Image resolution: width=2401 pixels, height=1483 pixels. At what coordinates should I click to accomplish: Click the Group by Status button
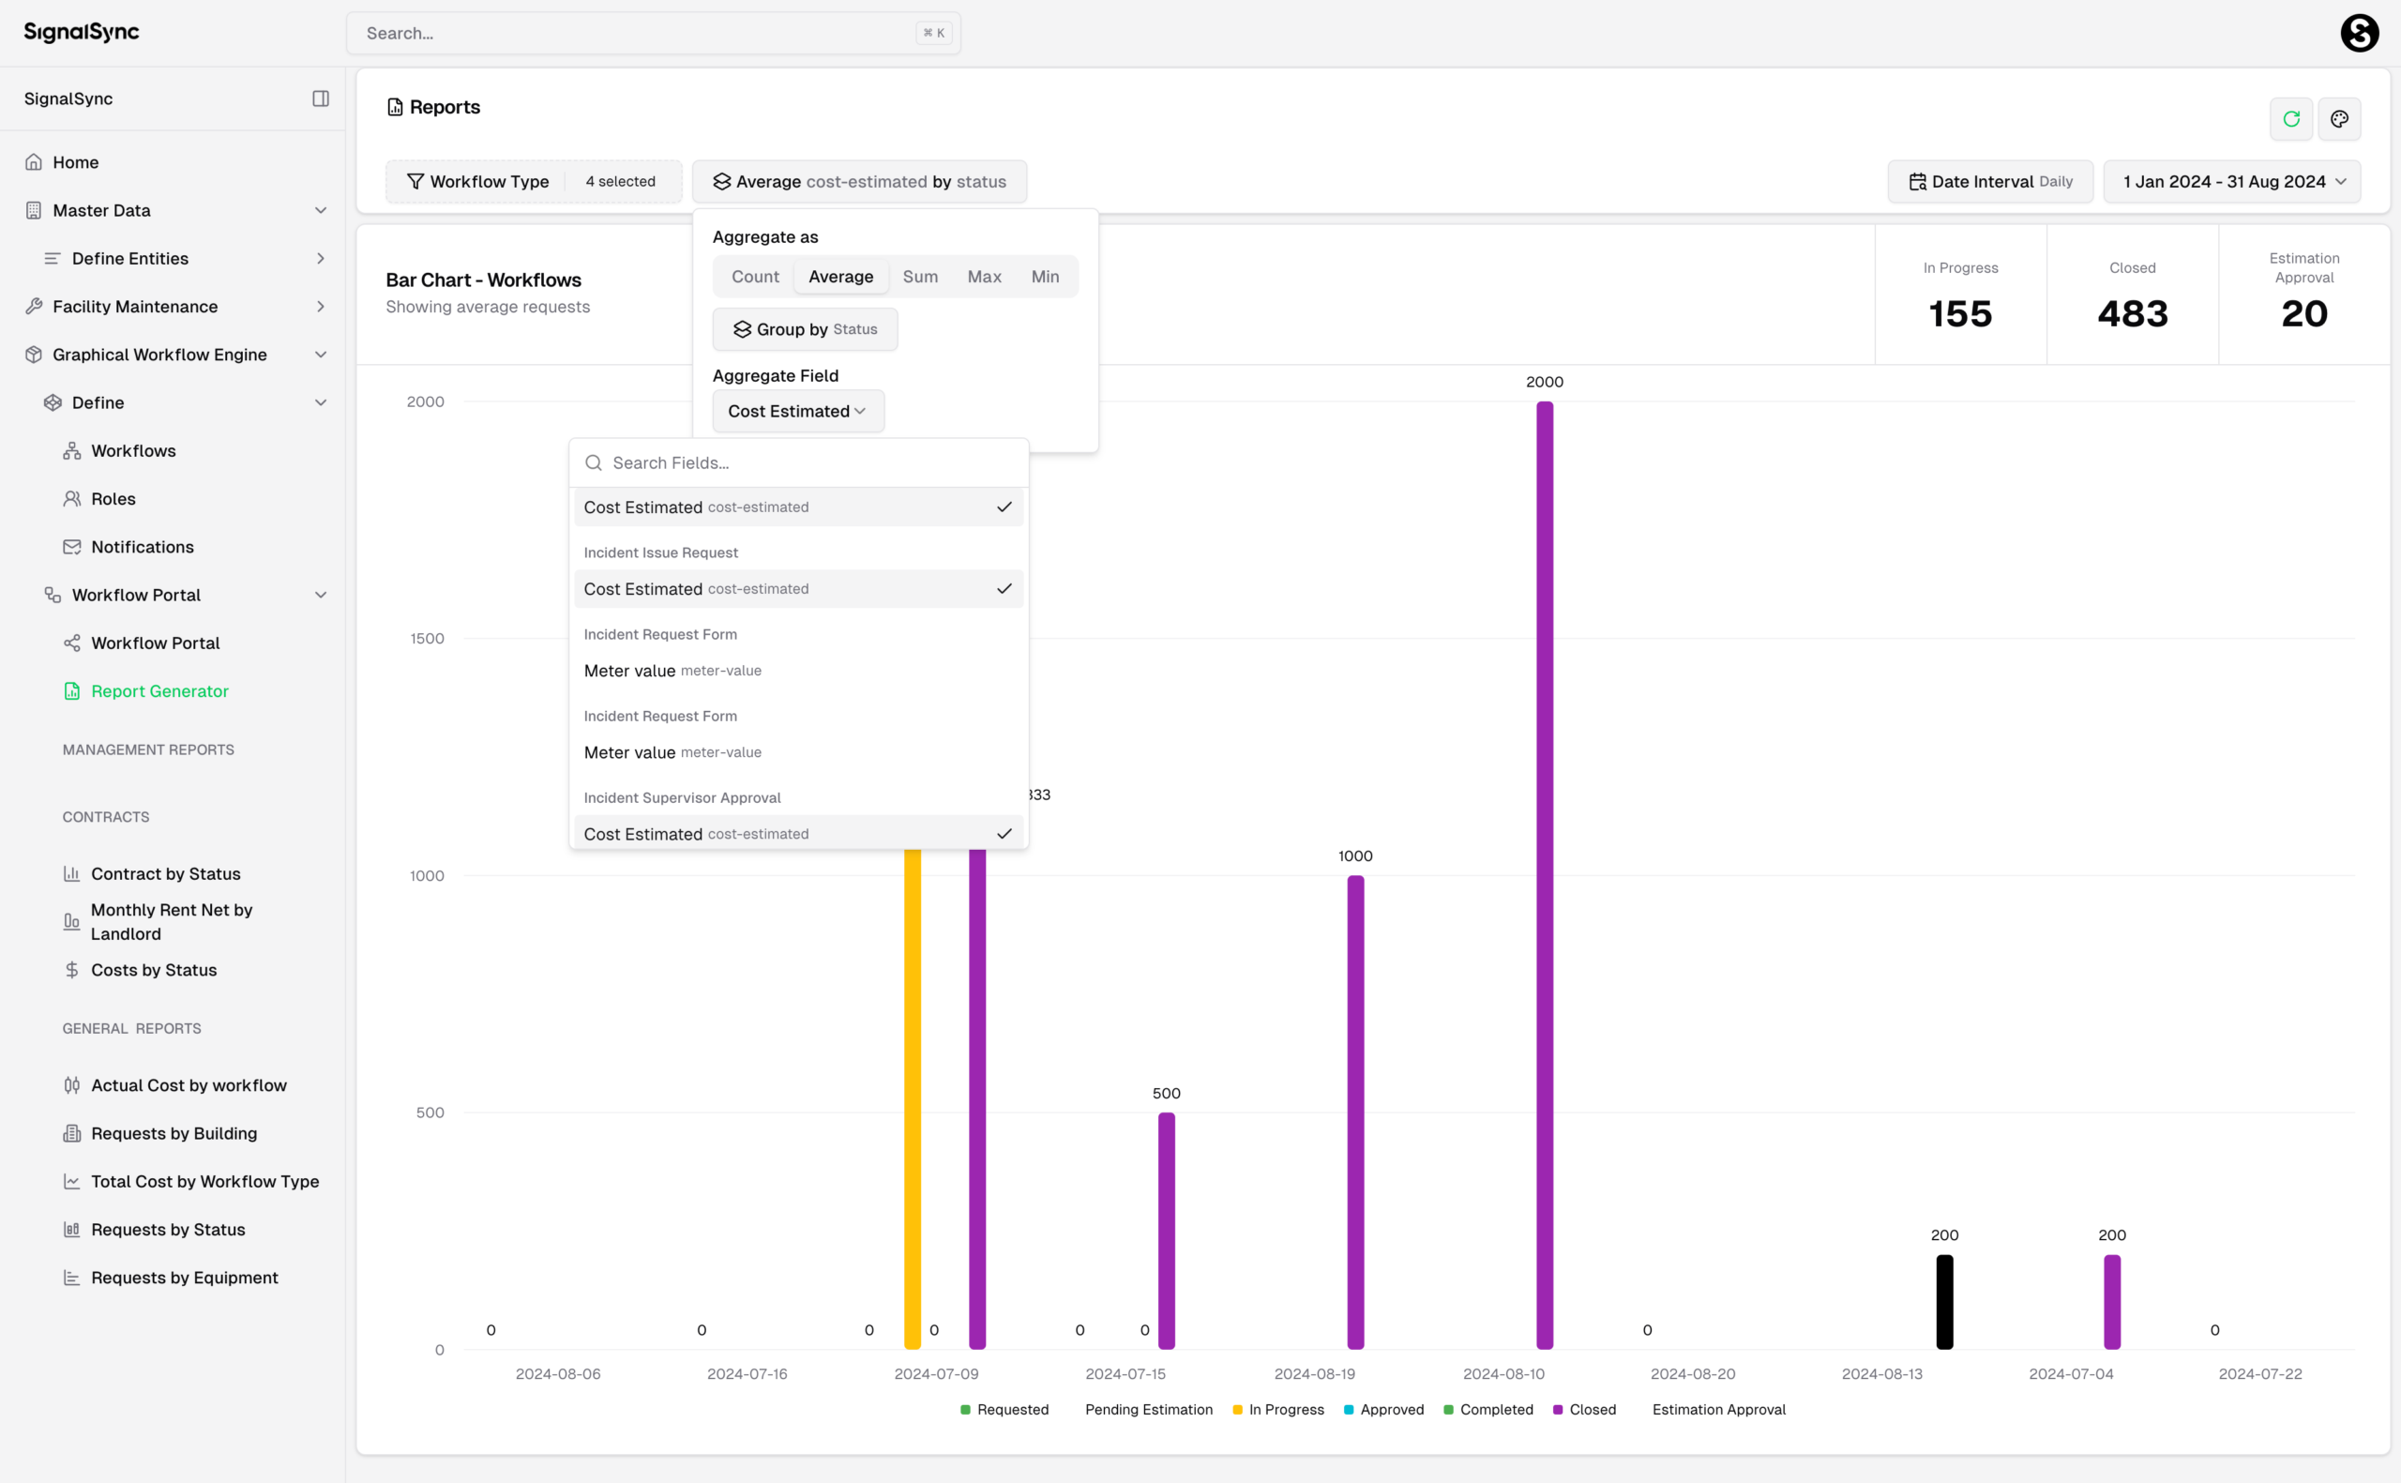pyautogui.click(x=804, y=329)
